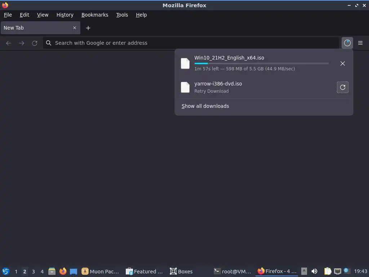This screenshot has width=369, height=277.
Task: Click the Win10 download progress bar
Action: click(x=262, y=63)
